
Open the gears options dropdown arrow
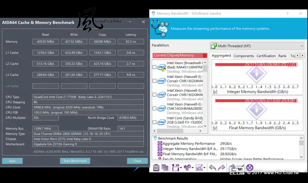coord(192,168)
